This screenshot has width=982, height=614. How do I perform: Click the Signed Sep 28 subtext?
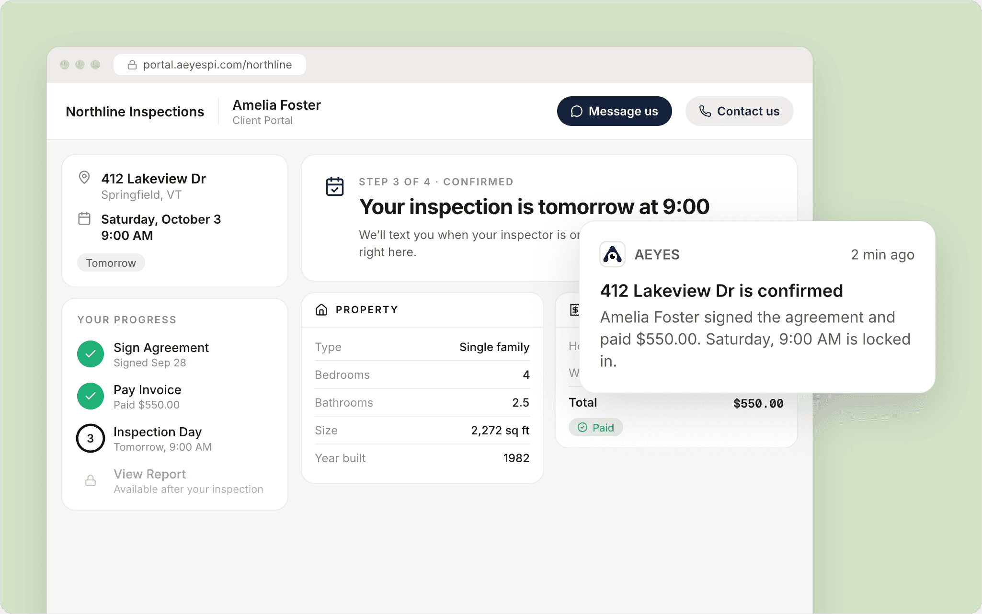pyautogui.click(x=149, y=363)
